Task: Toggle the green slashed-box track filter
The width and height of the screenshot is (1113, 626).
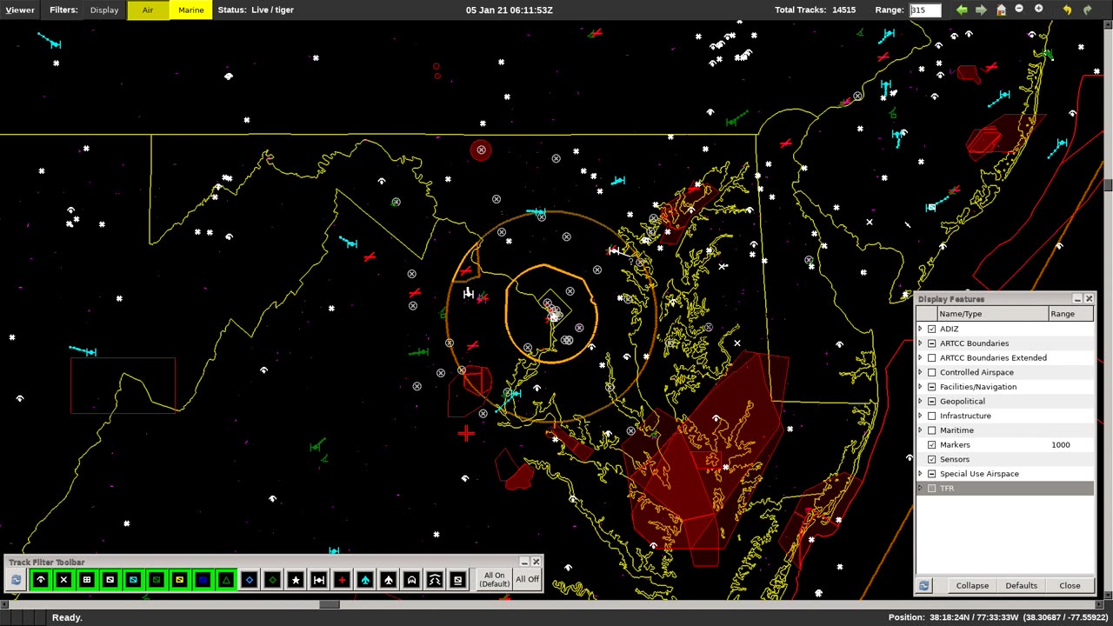Action: (x=157, y=580)
